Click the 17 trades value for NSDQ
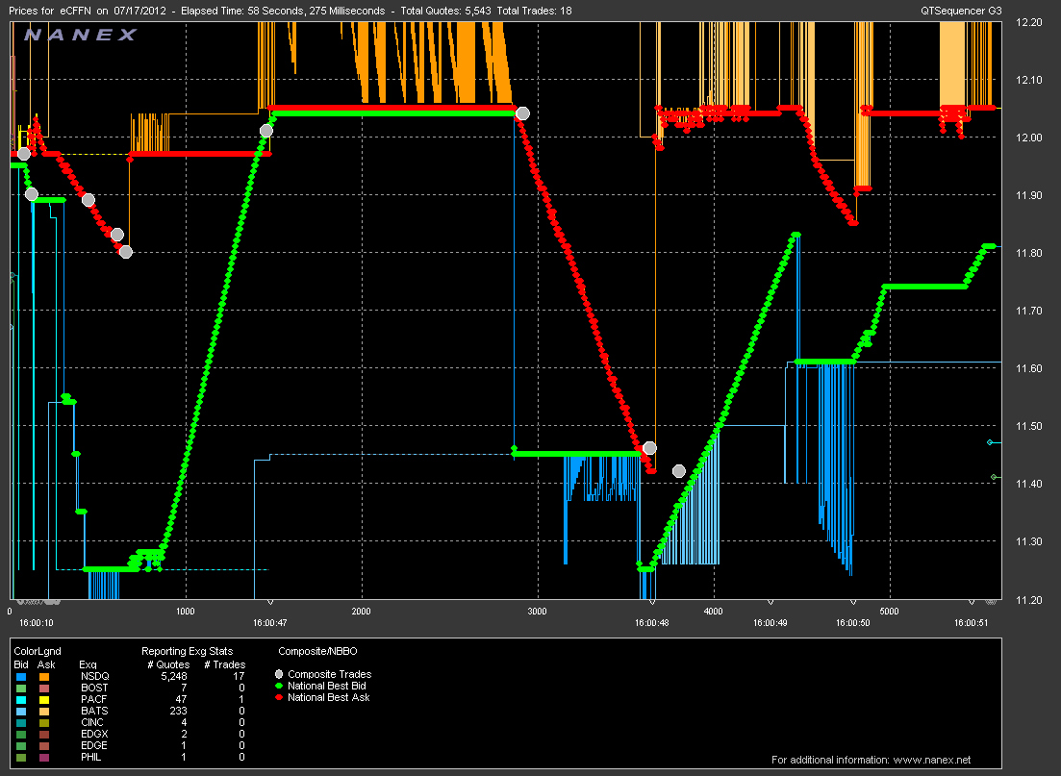1061x776 pixels. [239, 676]
